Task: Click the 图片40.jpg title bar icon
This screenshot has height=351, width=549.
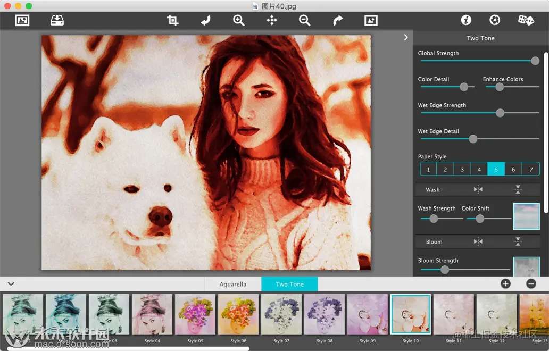Action: (255, 6)
